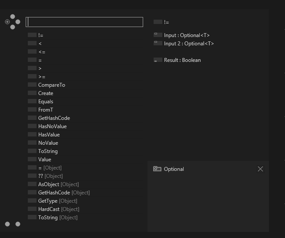Pick the NoValue node
The height and width of the screenshot is (238, 285).
(48, 143)
